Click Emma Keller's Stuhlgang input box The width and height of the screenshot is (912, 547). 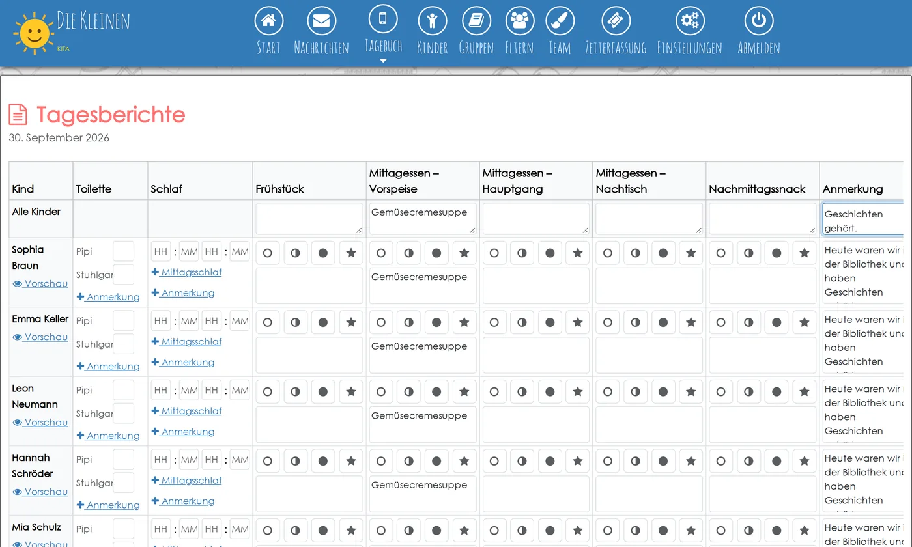pyautogui.click(x=124, y=344)
